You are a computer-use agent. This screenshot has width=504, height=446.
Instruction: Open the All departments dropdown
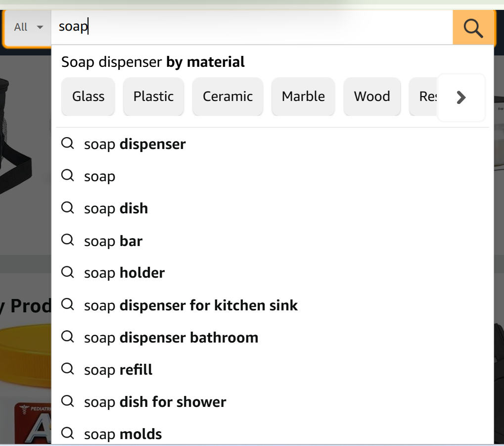pyautogui.click(x=28, y=27)
